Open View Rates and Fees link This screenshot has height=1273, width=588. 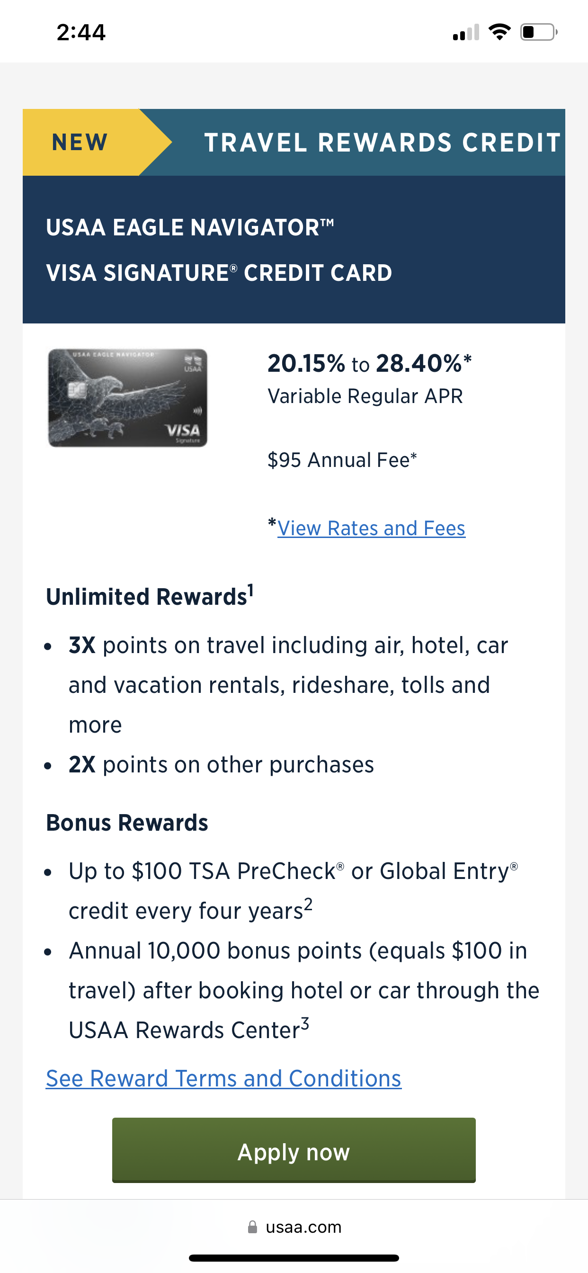[x=370, y=528]
